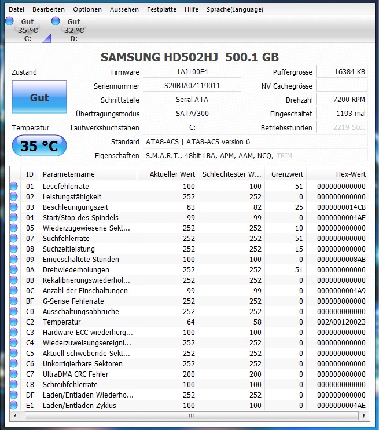Click status orb of Drehwiederholungen row
The width and height of the screenshot is (379, 430).
click(x=14, y=269)
